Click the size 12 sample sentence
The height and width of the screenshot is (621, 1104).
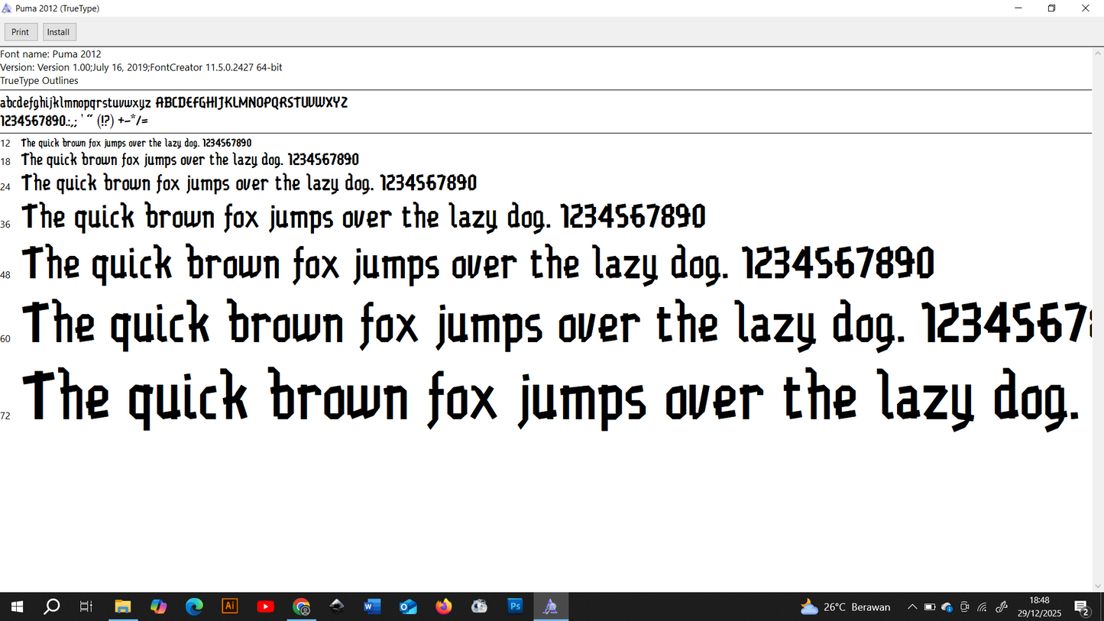tap(136, 143)
